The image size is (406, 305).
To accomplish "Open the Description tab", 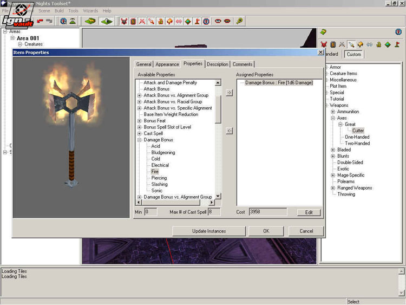I will 218,64.
